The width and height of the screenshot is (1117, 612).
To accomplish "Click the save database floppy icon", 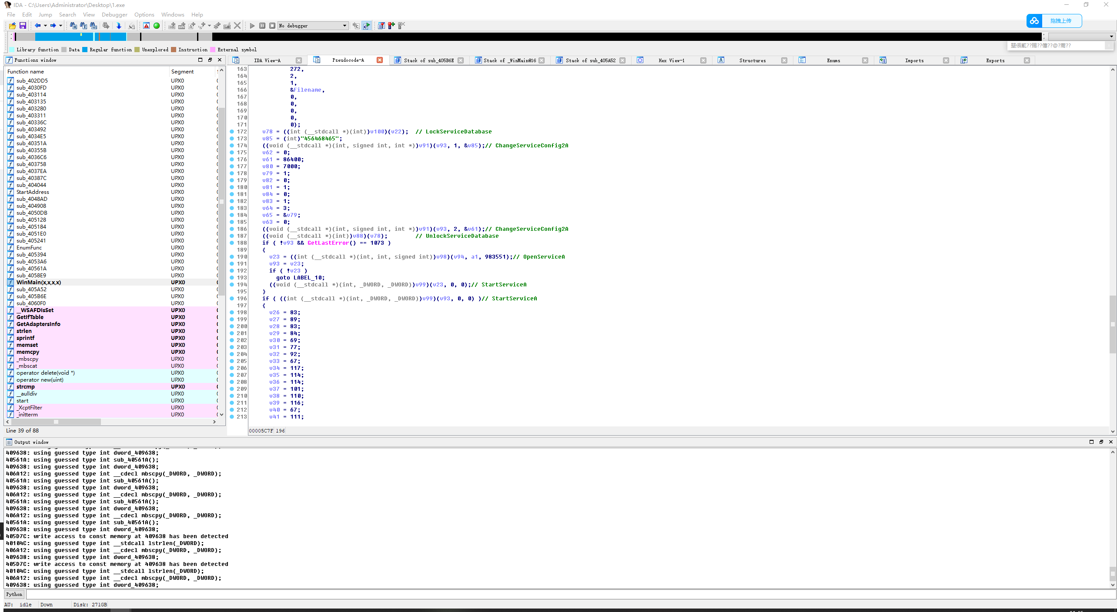I will click(23, 26).
